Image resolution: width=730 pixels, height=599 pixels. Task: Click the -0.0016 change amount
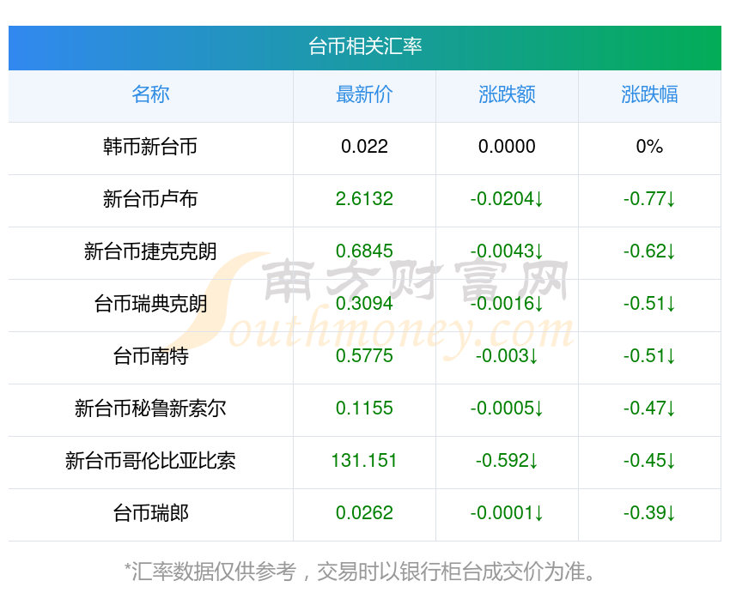click(507, 304)
